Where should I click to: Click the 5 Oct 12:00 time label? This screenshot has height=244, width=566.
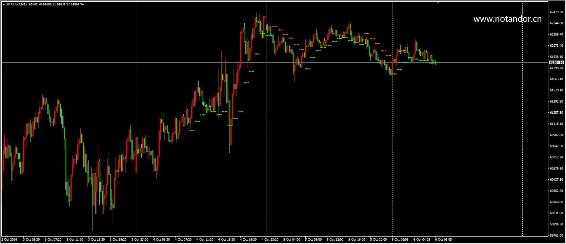pyautogui.click(x=335, y=240)
